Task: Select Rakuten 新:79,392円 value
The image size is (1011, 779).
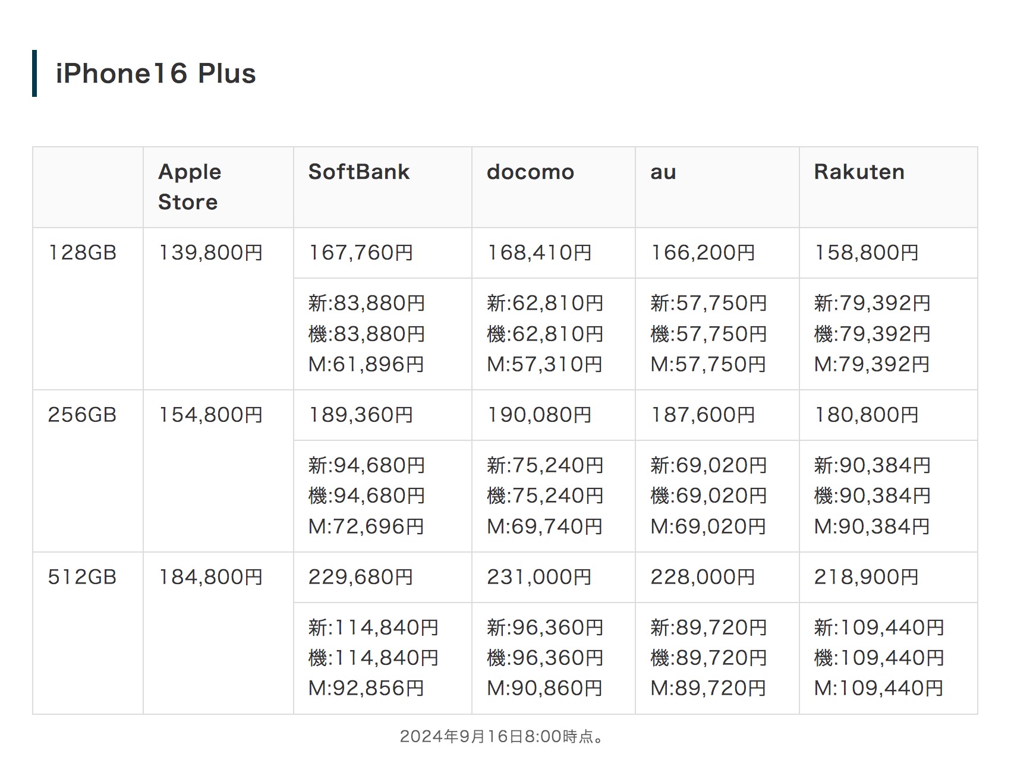Action: (x=872, y=303)
